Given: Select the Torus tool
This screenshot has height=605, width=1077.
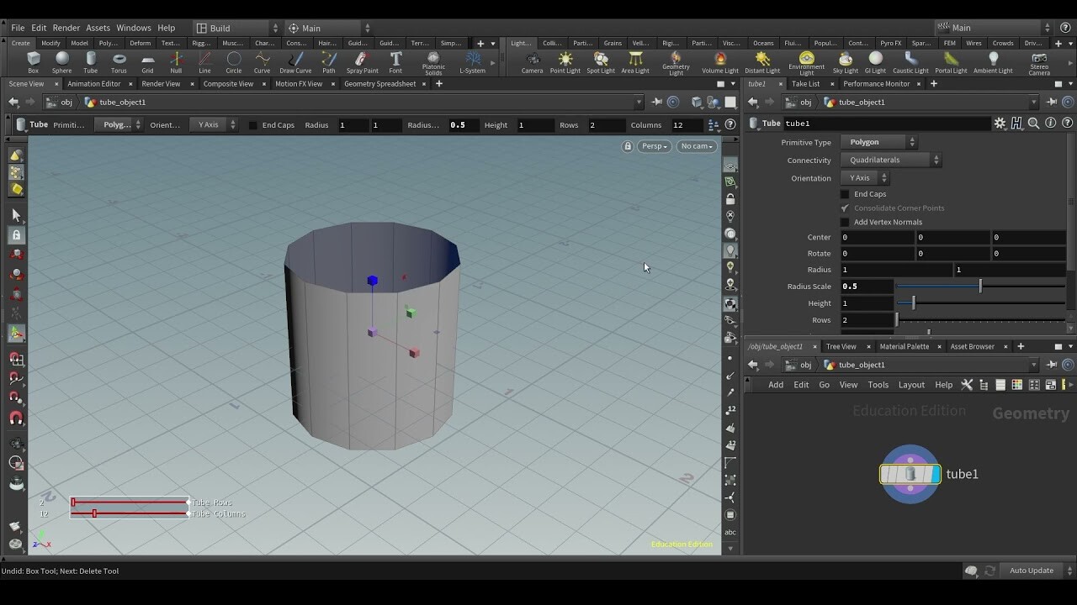Looking at the screenshot, I should click(118, 60).
